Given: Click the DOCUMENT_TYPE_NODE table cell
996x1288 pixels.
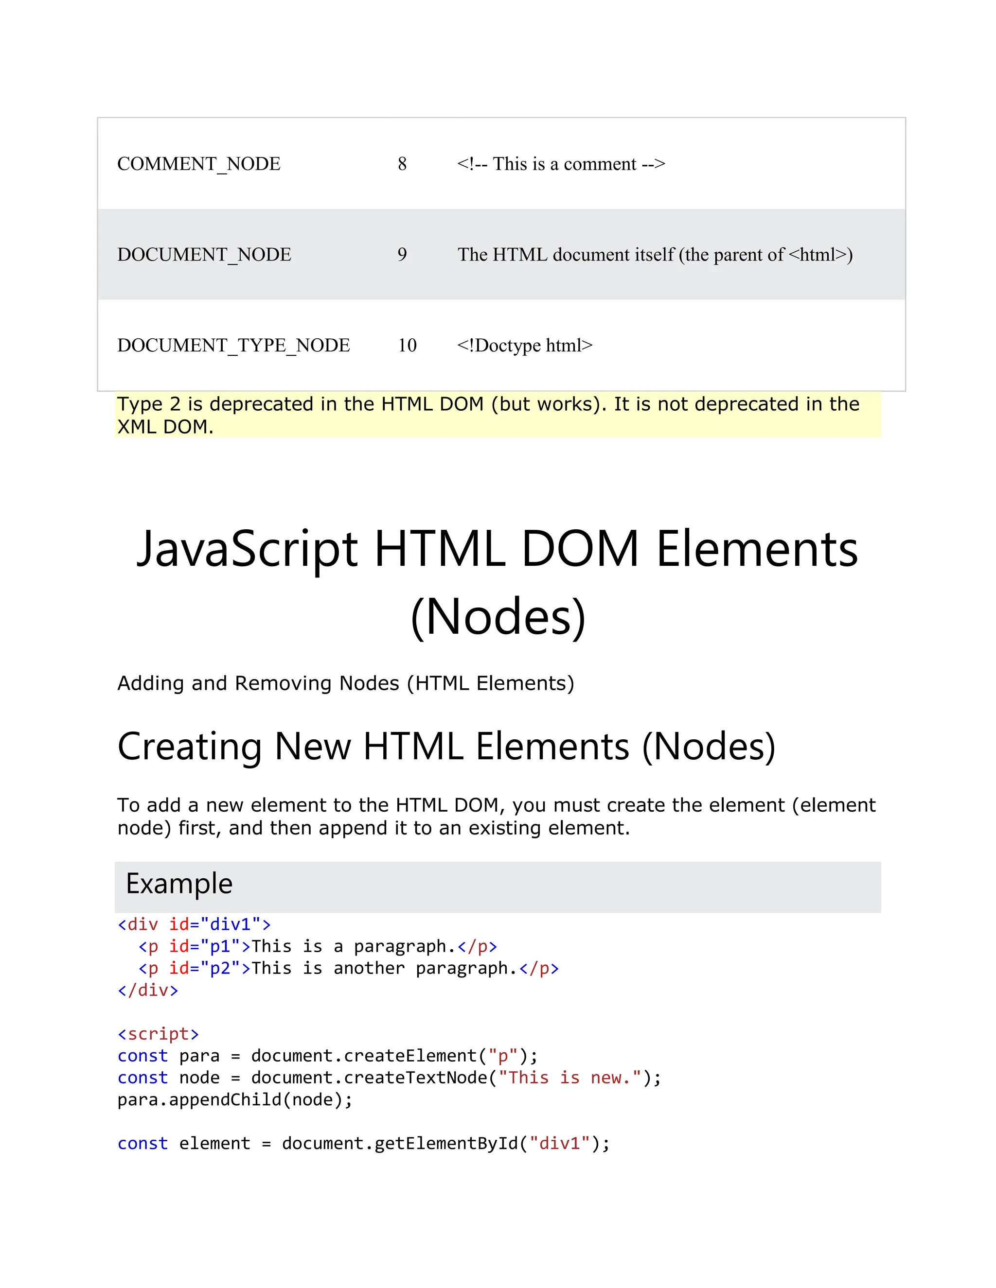Looking at the screenshot, I should coord(233,346).
